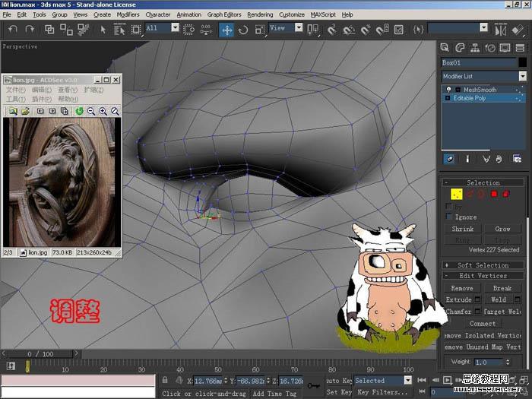This screenshot has width=532, height=399.
Task: Open the Display command panel tab
Action: tap(505, 48)
